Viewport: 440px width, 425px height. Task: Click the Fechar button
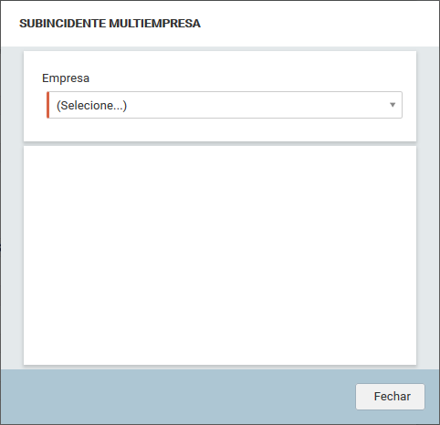pyautogui.click(x=390, y=397)
